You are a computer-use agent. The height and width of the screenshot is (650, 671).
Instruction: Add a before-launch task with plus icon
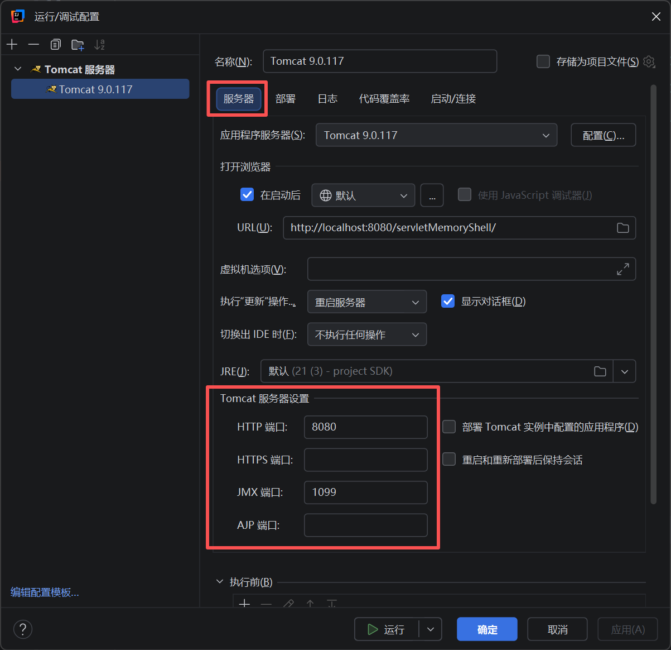[244, 603]
